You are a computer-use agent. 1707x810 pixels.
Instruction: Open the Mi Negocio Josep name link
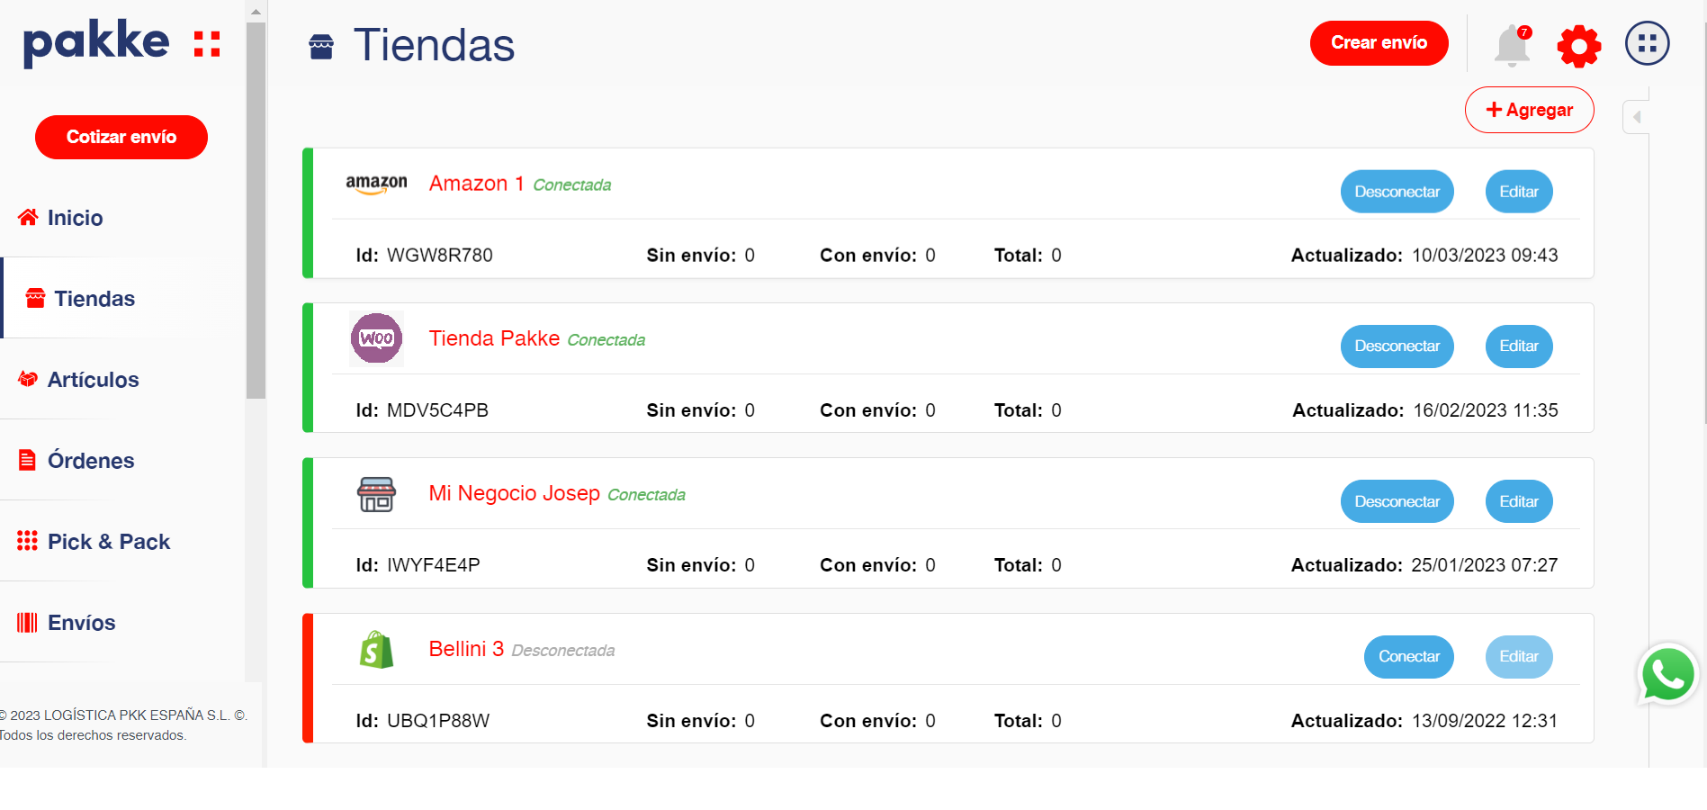[514, 493]
